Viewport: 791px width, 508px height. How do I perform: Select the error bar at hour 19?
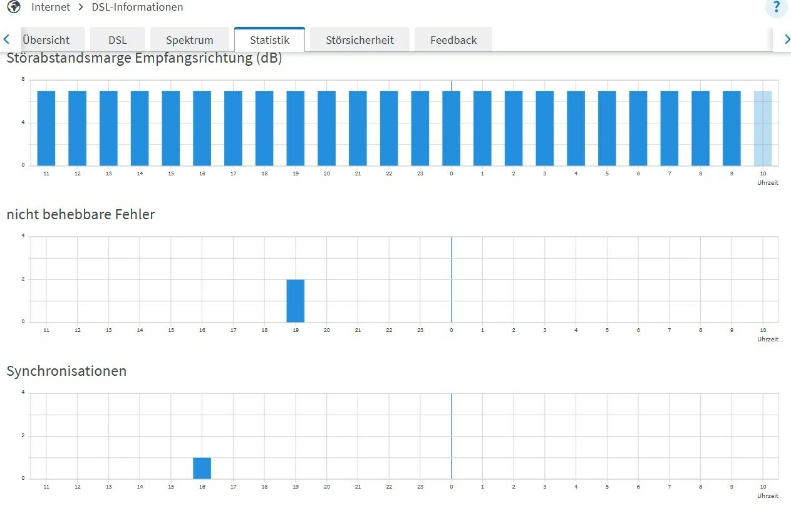click(x=296, y=301)
